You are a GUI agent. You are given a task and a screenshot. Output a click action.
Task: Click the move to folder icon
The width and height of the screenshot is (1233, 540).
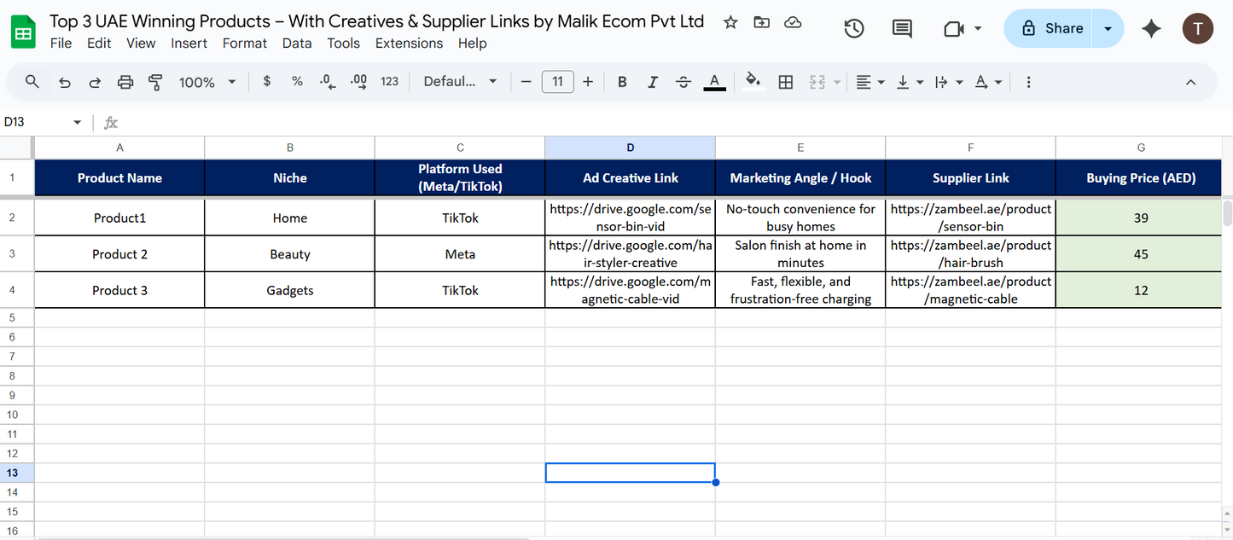761,23
